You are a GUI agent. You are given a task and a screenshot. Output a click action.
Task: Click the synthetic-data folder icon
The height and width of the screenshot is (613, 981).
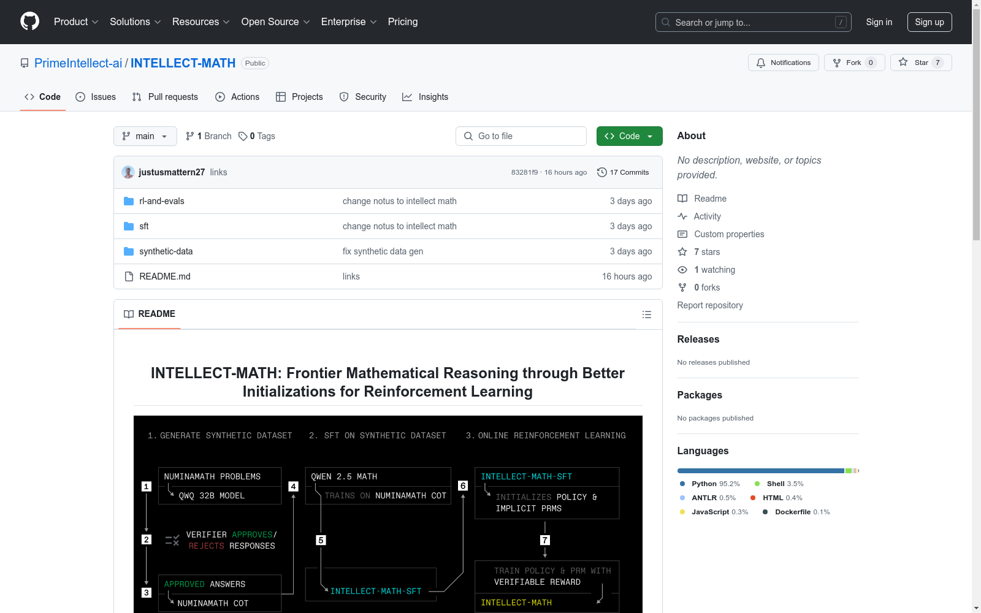[x=129, y=251]
